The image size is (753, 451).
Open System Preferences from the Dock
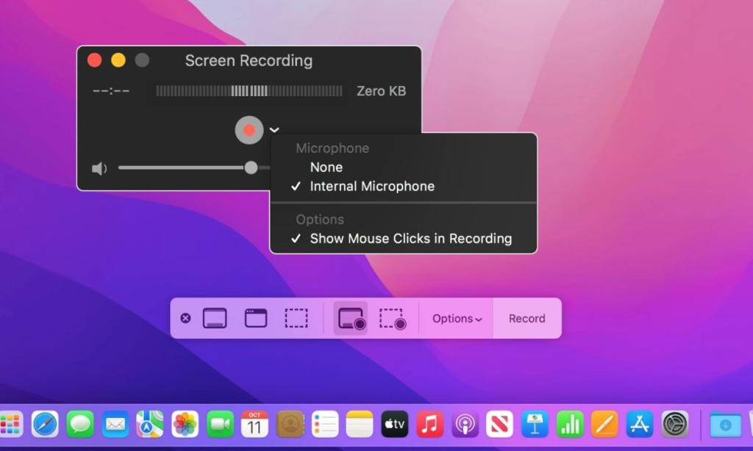(674, 424)
